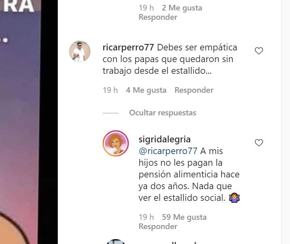Open the sigridalegria username profile
Viewport: 290px width, 244px height.
coord(164,140)
